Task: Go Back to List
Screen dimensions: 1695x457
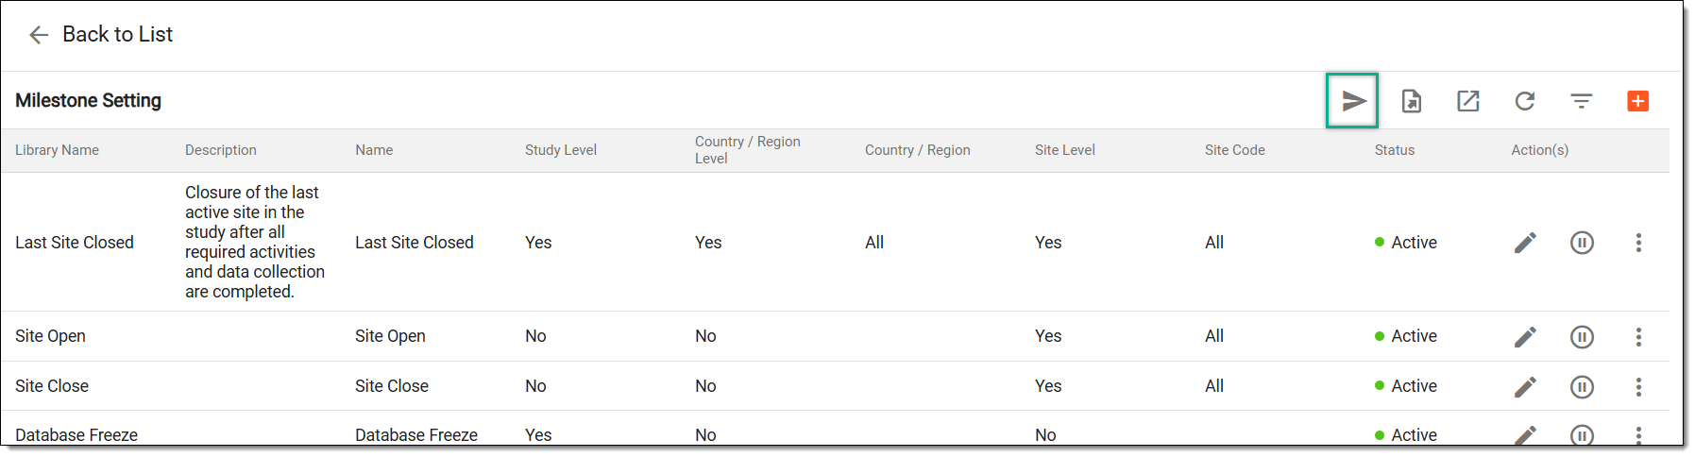Action: click(101, 35)
